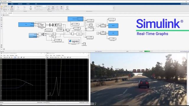
Task: Expand the model breadcrumb dropdown arrow
Action: (9, 15)
